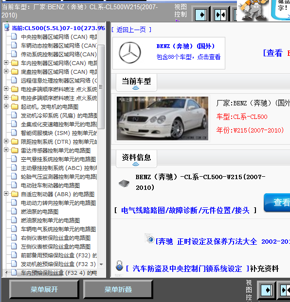This screenshot has width=290, height=302.
Task: Click the 菜单折叠 button
Action: pos(118,289)
